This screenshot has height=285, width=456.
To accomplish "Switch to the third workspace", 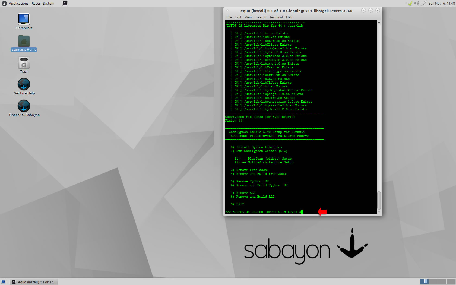I will [x=442, y=282].
